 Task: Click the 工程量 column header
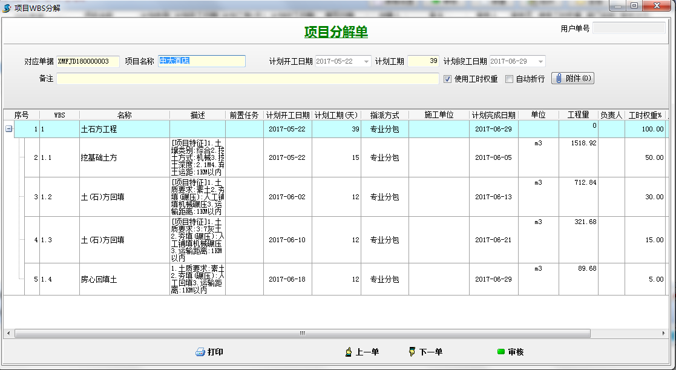(x=578, y=115)
